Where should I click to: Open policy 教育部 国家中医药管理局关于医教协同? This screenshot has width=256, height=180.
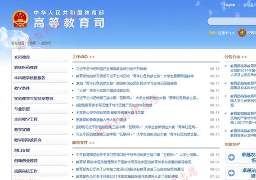[134, 162]
